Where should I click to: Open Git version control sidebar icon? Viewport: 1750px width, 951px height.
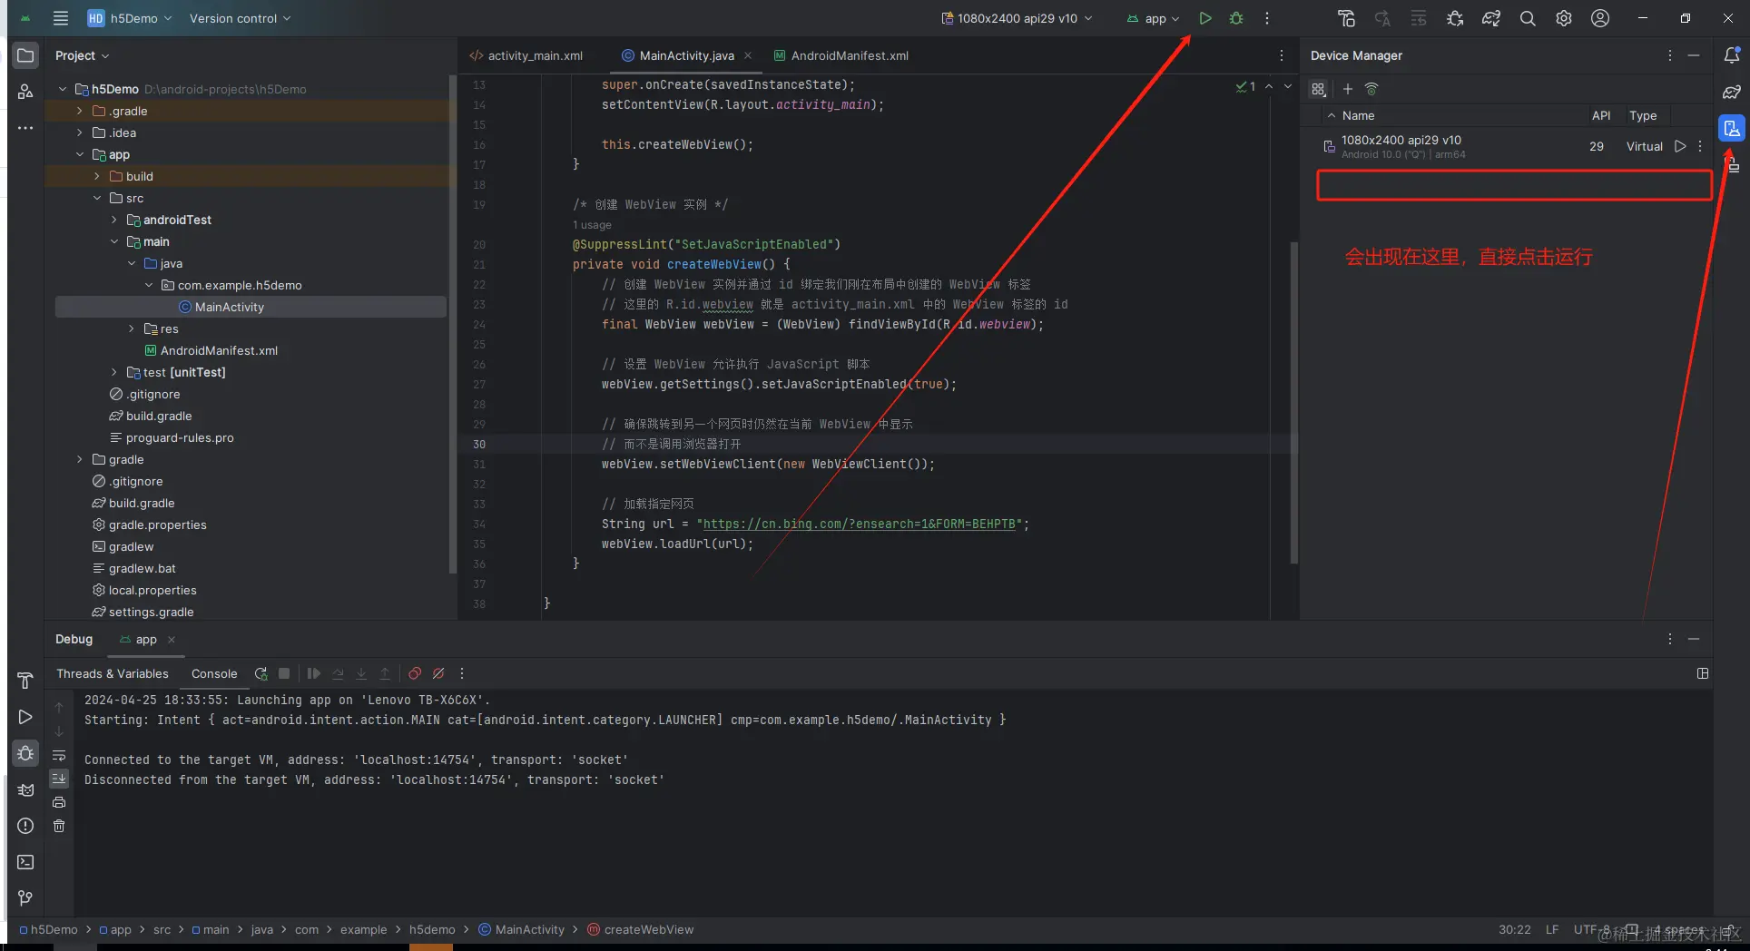(25, 898)
